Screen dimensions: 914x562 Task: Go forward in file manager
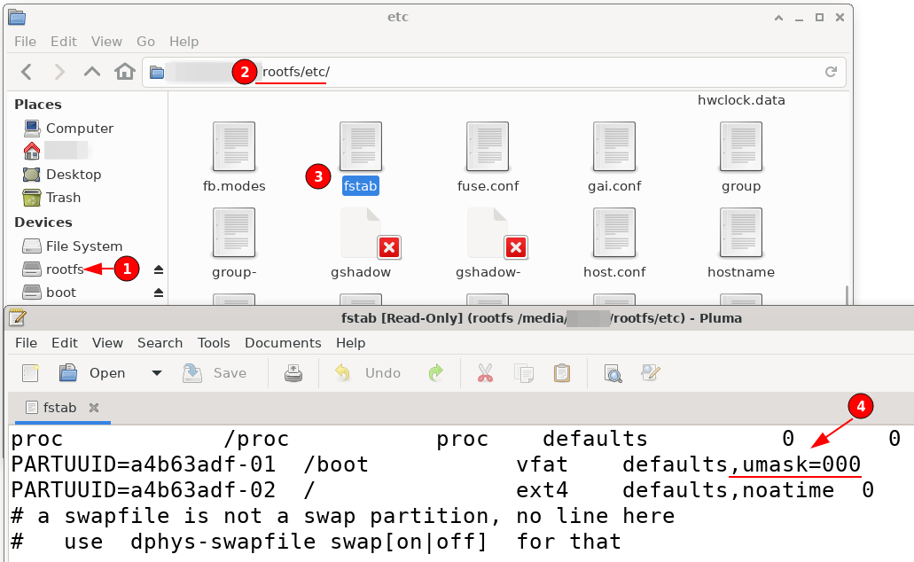(59, 72)
